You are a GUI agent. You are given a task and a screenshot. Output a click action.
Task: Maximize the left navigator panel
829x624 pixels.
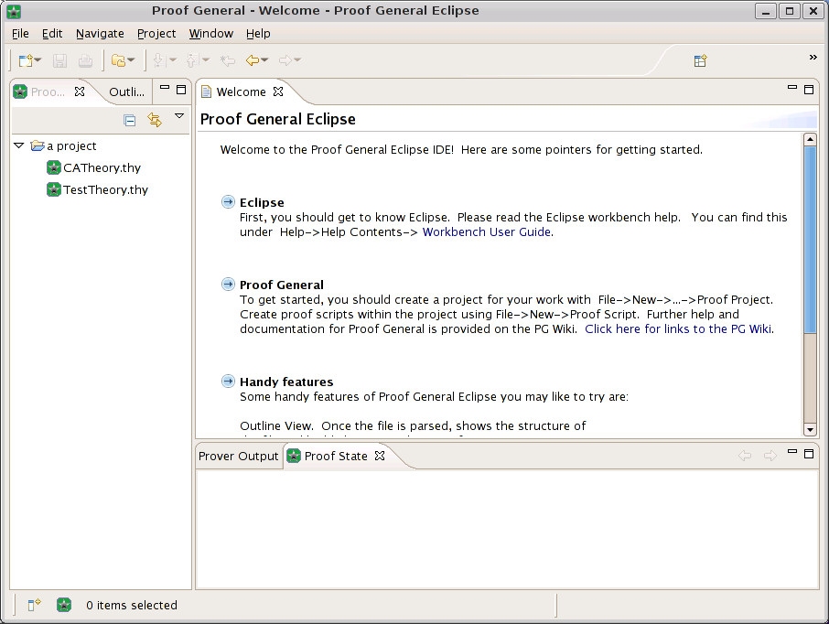[181, 90]
